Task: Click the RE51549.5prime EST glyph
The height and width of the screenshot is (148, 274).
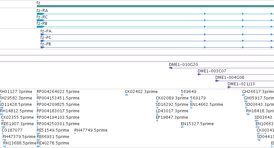Action: [38, 134]
